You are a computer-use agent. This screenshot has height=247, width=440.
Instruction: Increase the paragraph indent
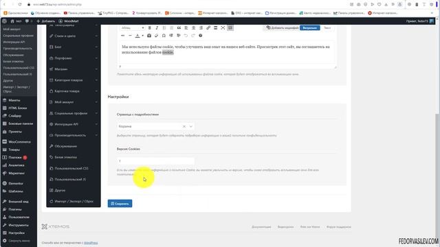click(x=179, y=36)
